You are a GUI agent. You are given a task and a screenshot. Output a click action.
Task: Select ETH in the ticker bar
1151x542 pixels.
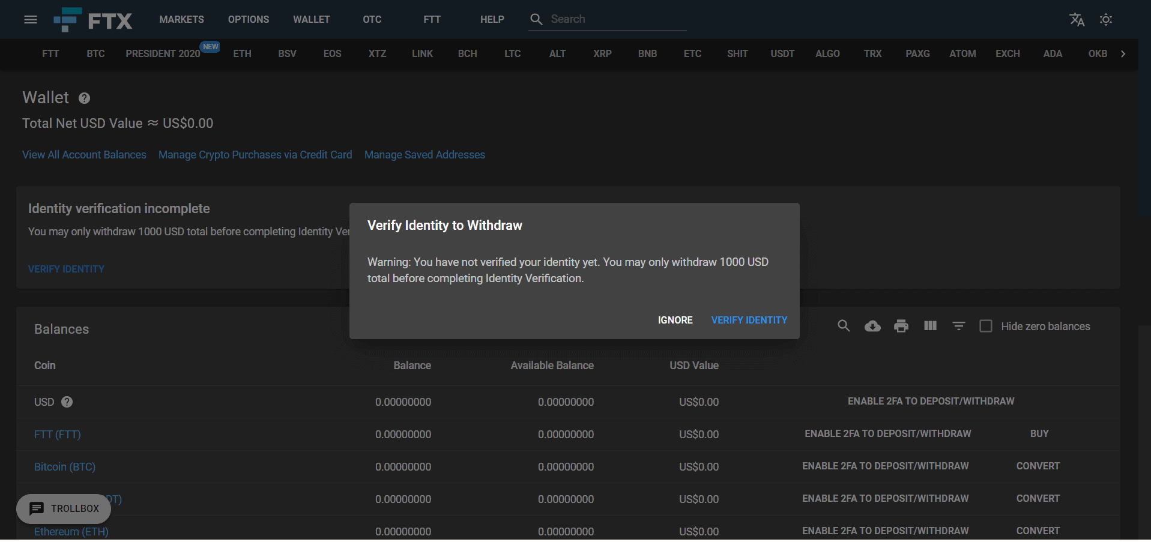(x=243, y=54)
